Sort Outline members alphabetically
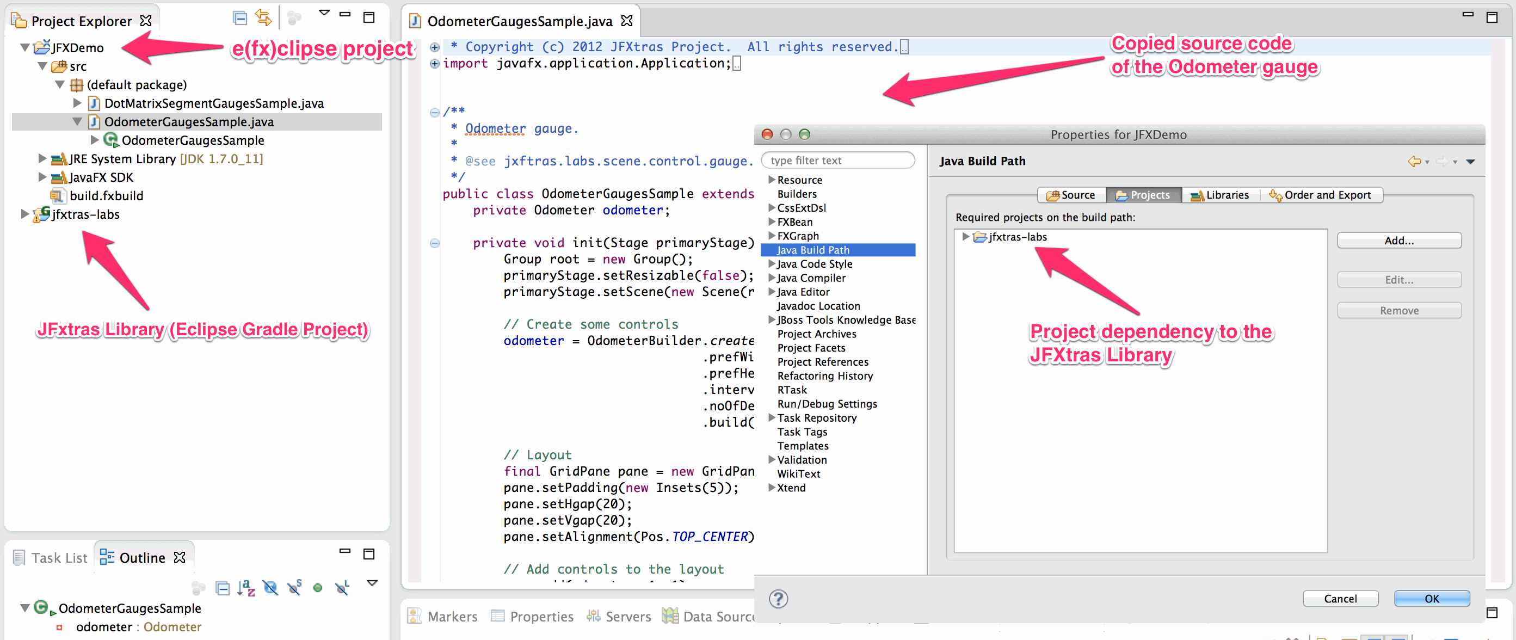Screen dimensions: 1516x640 click(246, 588)
